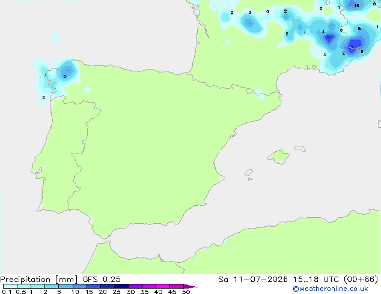The height and width of the screenshot is (294, 381).
Task: Click the 0.1–0.5 mm legend swatch
Action: 10,286
